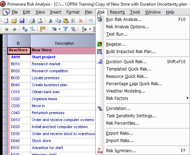Open the Edit menu
Image resolution: width=190 pixels, height=155 pixels.
tap(26, 12)
